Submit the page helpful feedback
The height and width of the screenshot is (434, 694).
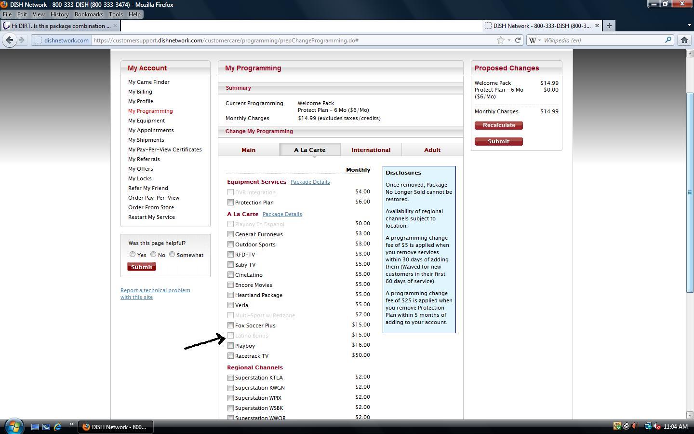tap(142, 267)
